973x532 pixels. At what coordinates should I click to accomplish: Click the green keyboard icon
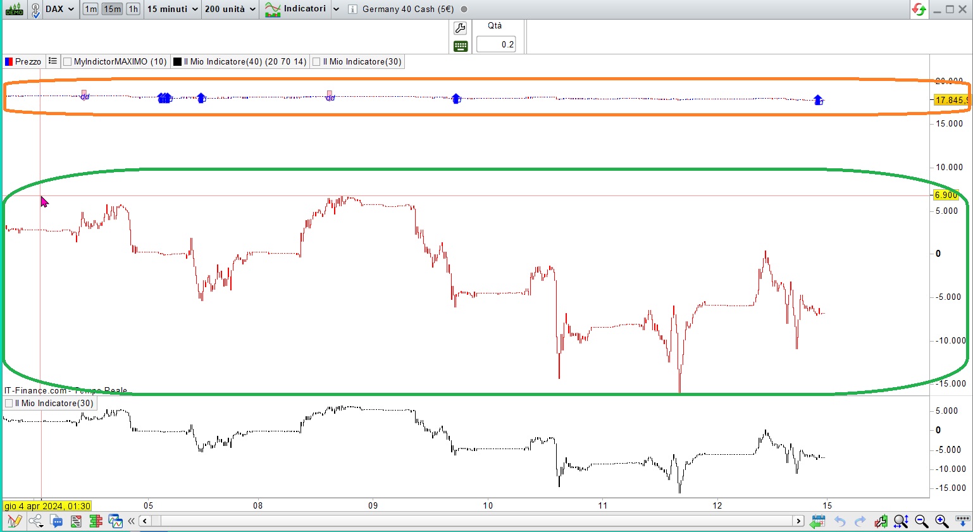tap(461, 46)
